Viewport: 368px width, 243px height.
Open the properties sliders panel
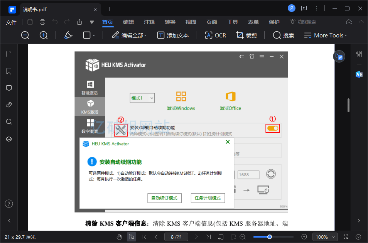[x=359, y=54]
